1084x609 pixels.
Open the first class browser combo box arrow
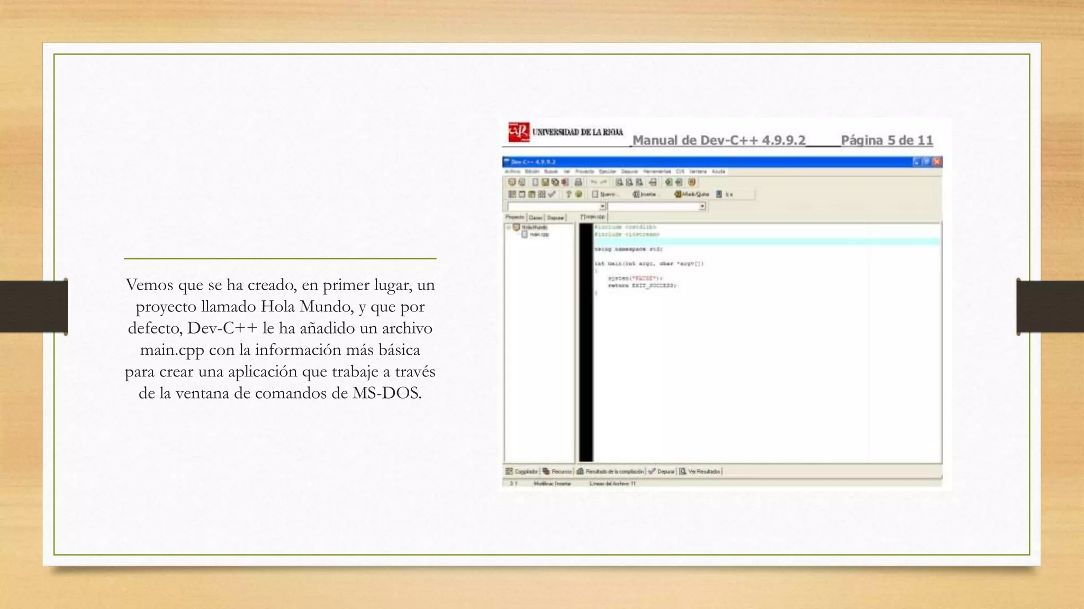coord(602,206)
